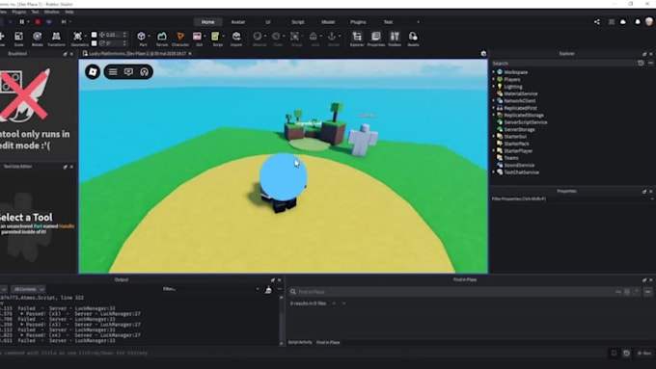
Task: Expand the Workspace tree node
Action: click(494, 72)
